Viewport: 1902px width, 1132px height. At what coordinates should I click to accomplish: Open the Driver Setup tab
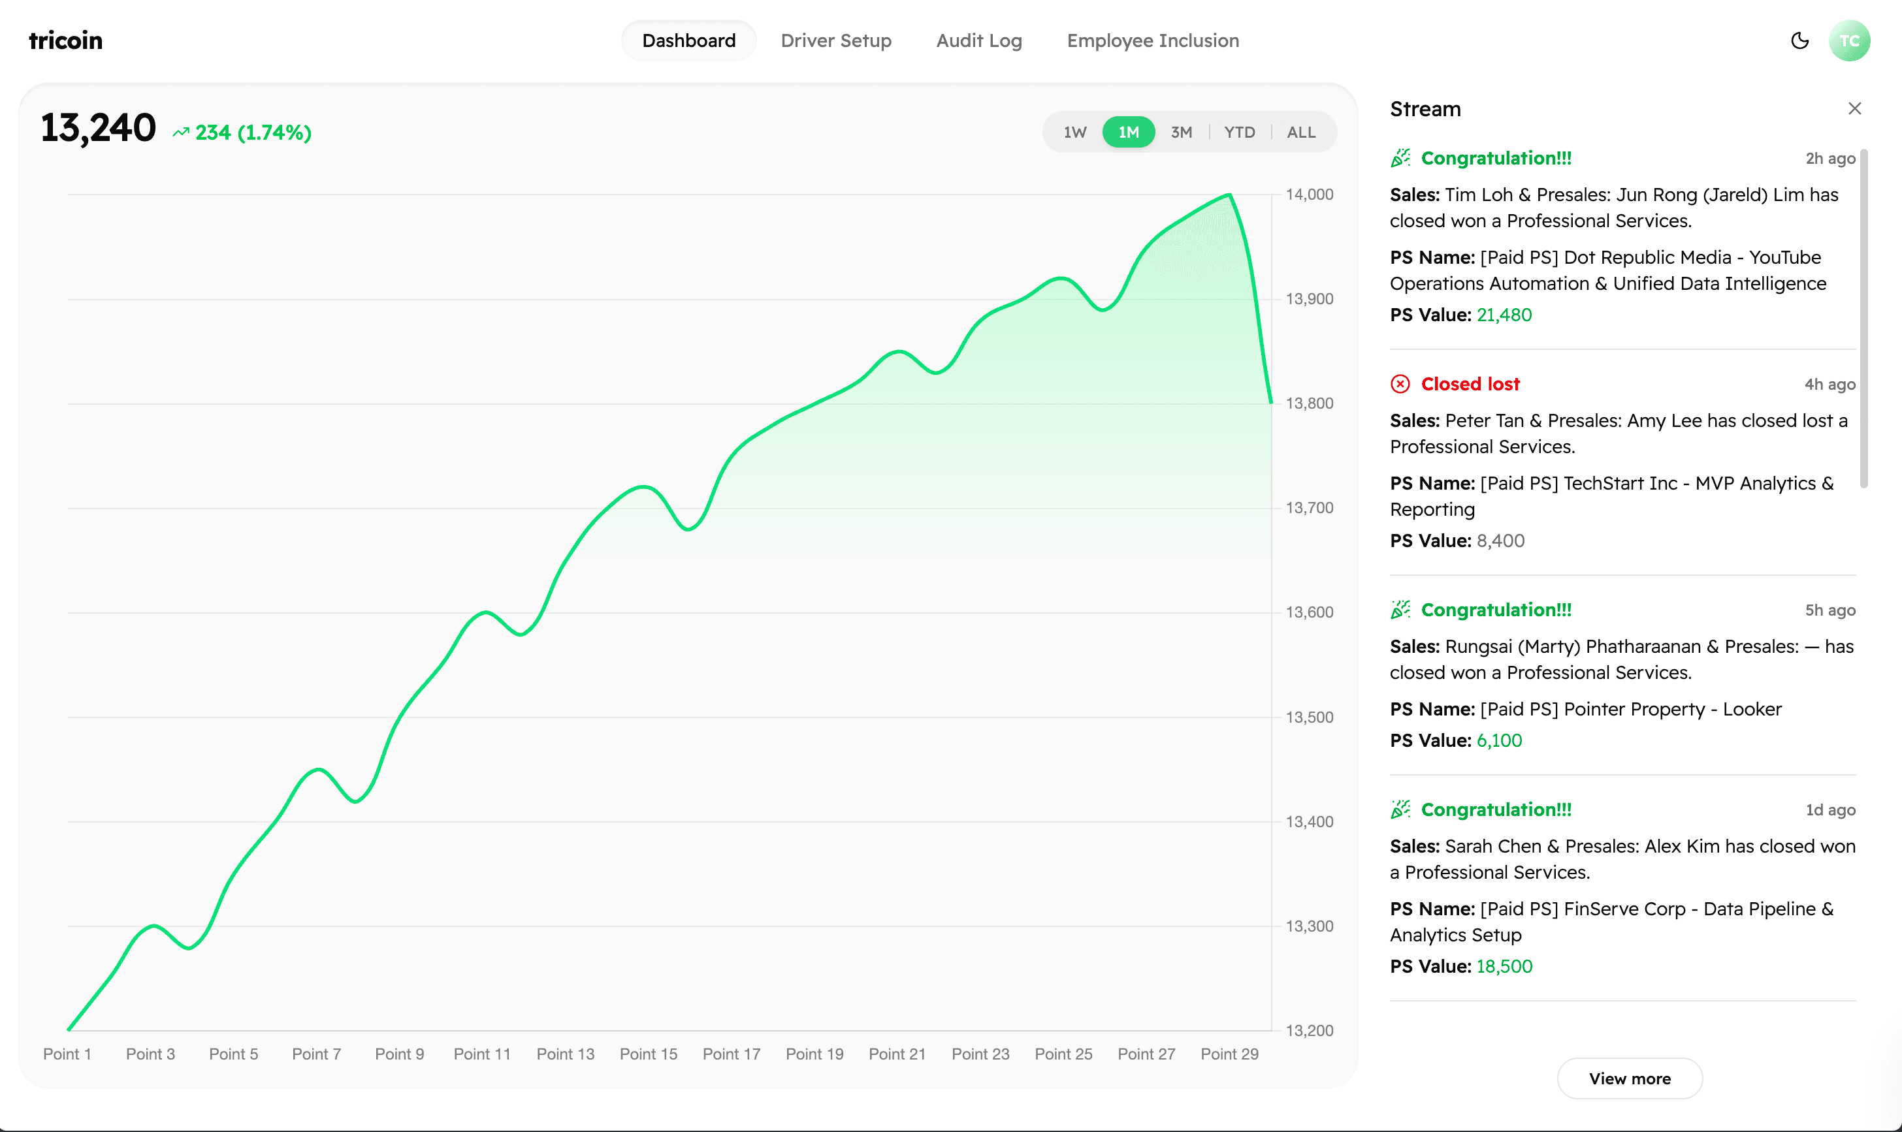835,40
